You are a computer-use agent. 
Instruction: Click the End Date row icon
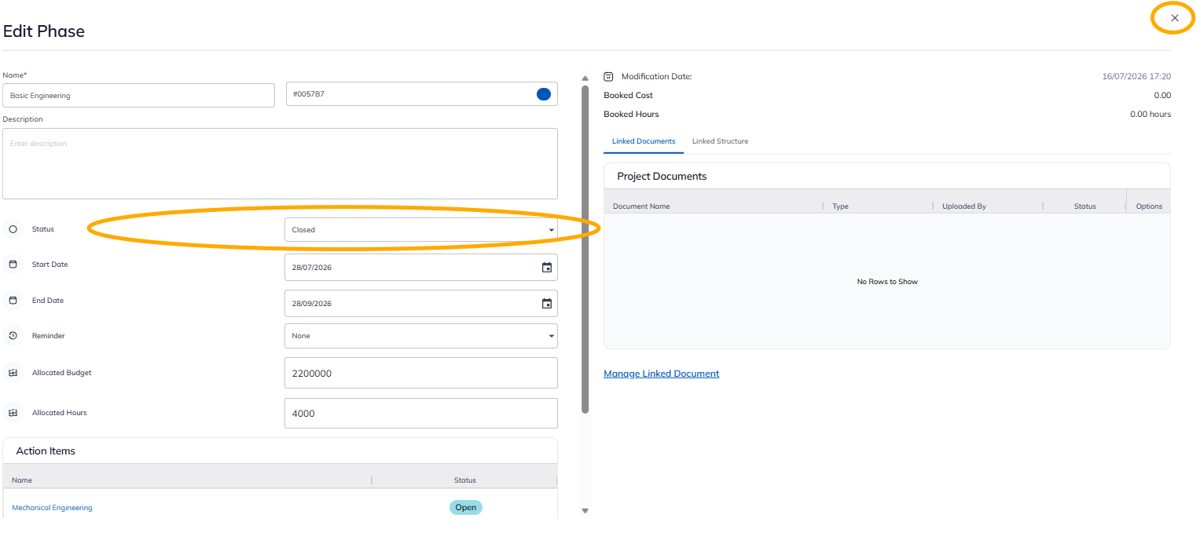[x=13, y=301]
